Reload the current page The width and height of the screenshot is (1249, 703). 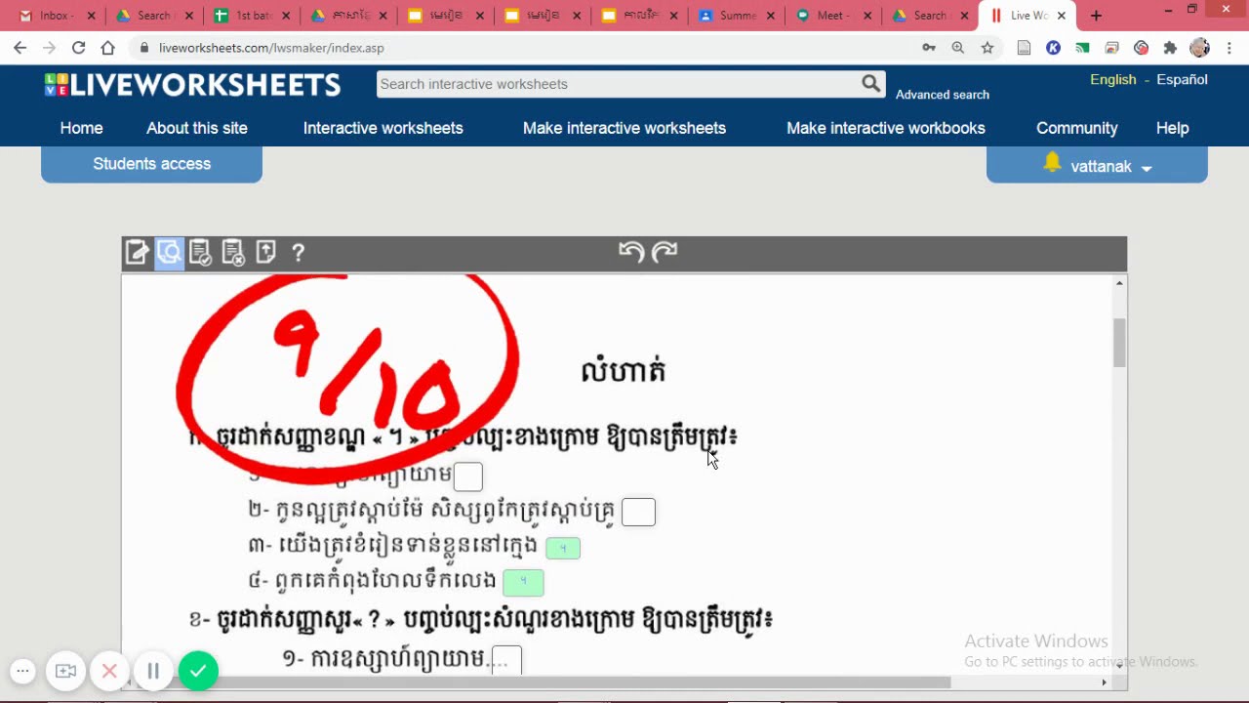[x=78, y=48]
